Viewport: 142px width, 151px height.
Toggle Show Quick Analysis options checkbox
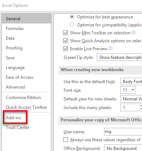(65, 41)
